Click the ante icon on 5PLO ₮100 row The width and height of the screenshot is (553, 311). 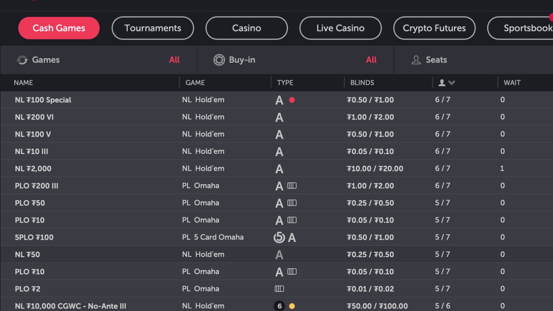[292, 238]
